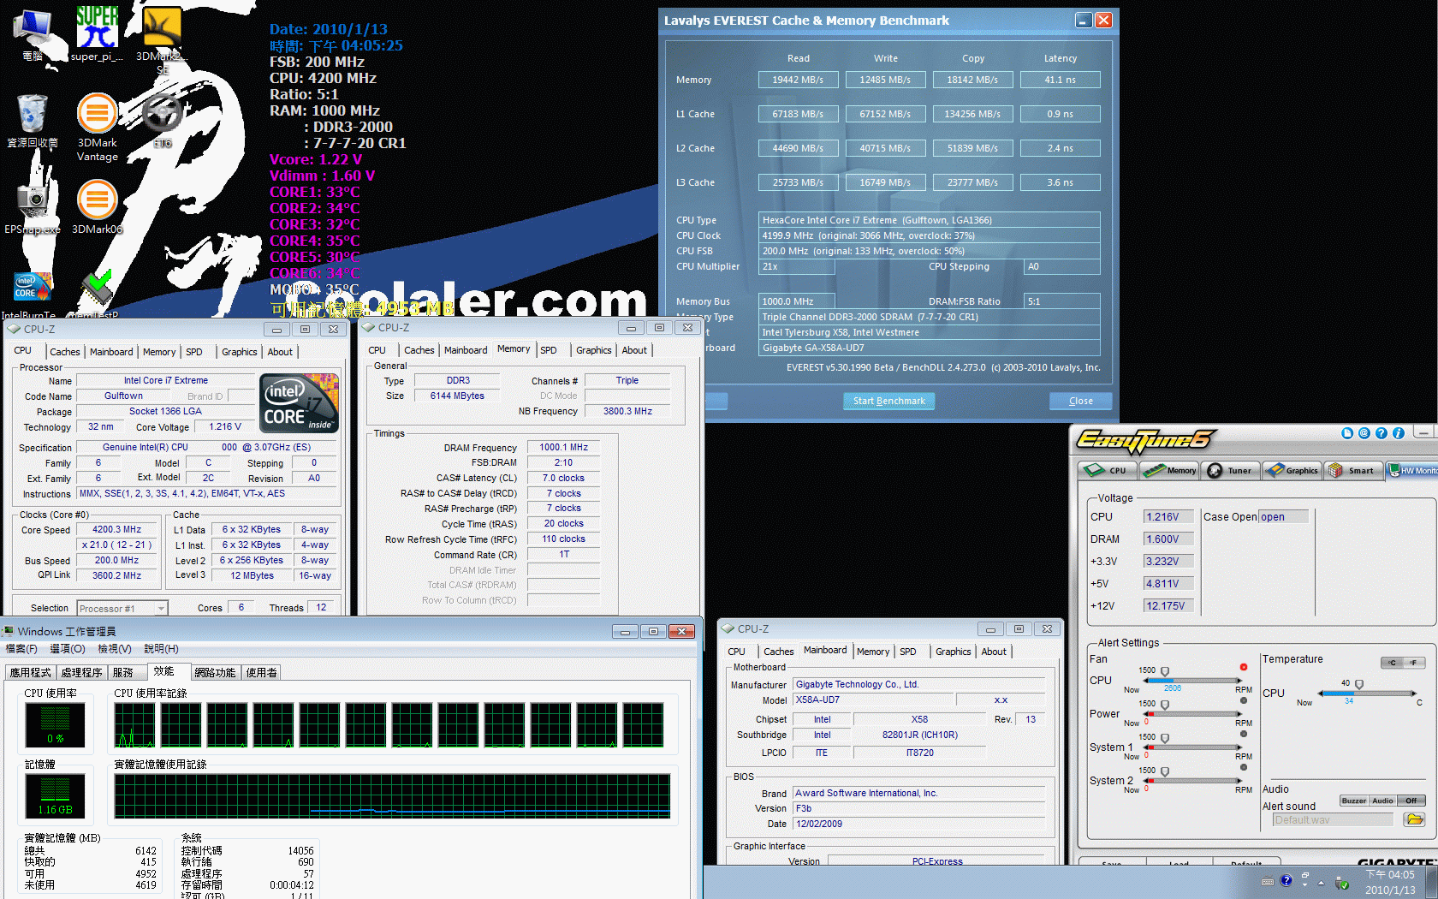Click the EasyTune6 @ email icon

pos(1364,433)
